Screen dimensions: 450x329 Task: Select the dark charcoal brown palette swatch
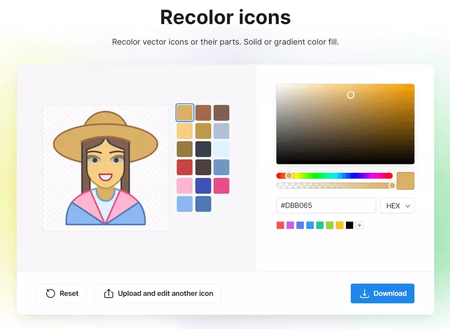point(203,167)
